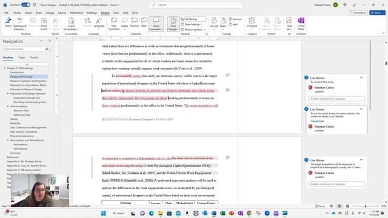The height and width of the screenshot is (218, 388).
Task: Go to the Validity heading
Action: coord(14,119)
